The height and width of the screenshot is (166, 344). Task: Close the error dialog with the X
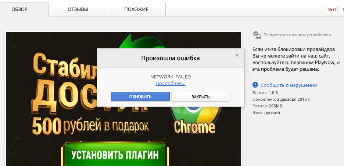tap(237, 55)
